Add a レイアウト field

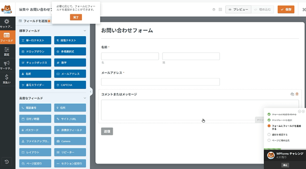tap(35, 152)
